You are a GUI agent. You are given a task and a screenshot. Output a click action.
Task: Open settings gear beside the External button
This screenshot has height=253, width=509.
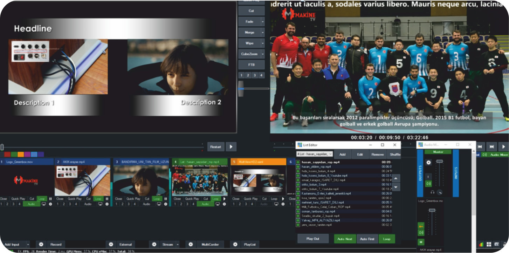(111, 244)
